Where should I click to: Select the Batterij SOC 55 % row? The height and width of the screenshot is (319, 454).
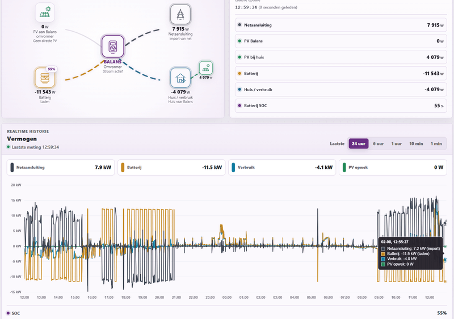pos(341,105)
